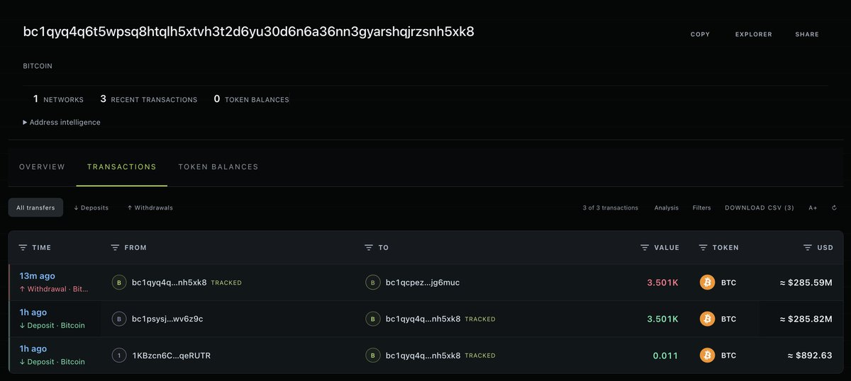
Task: Filter by Deposits only
Action: coord(91,207)
